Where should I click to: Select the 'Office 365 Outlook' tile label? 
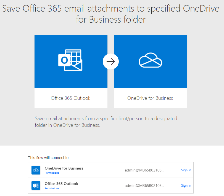click(71, 98)
